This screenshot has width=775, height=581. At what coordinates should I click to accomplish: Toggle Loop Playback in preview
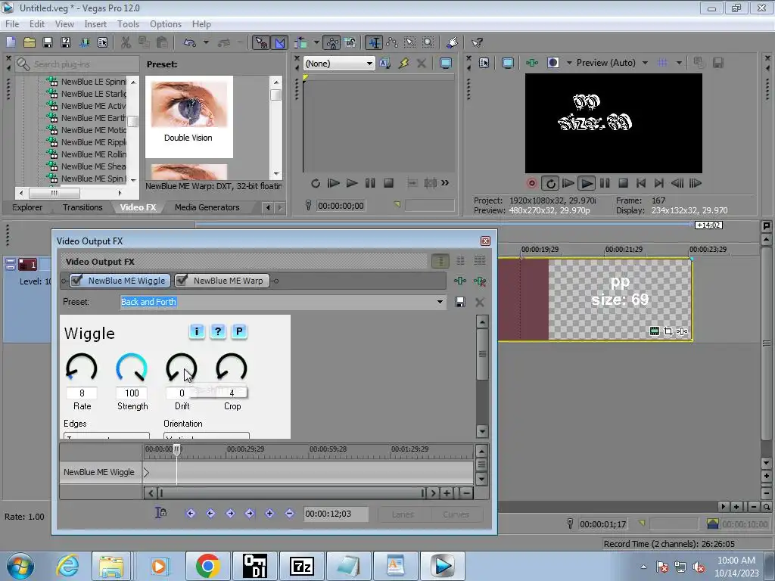pyautogui.click(x=550, y=183)
